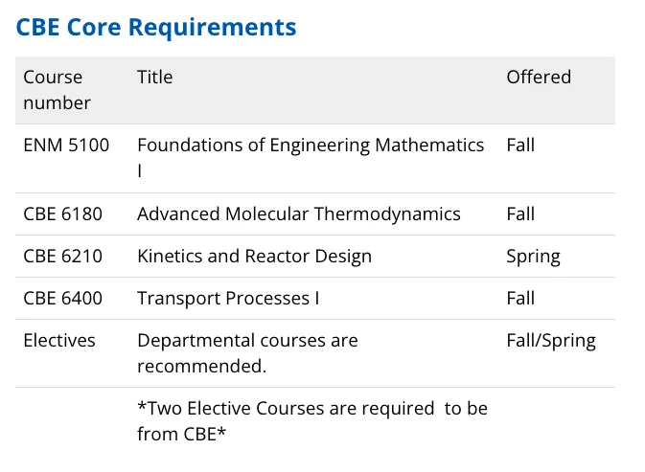Viewport: 645px width, 472px height.
Task: Click the Fall term in CBE 6180 row
Action: click(520, 214)
